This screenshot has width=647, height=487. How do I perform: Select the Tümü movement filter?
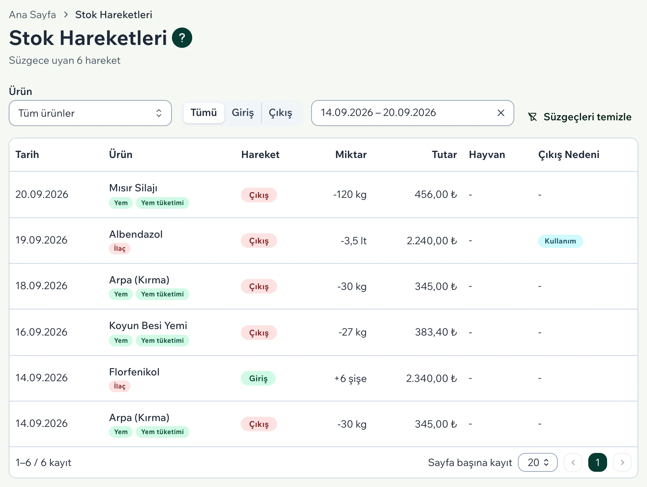(204, 113)
